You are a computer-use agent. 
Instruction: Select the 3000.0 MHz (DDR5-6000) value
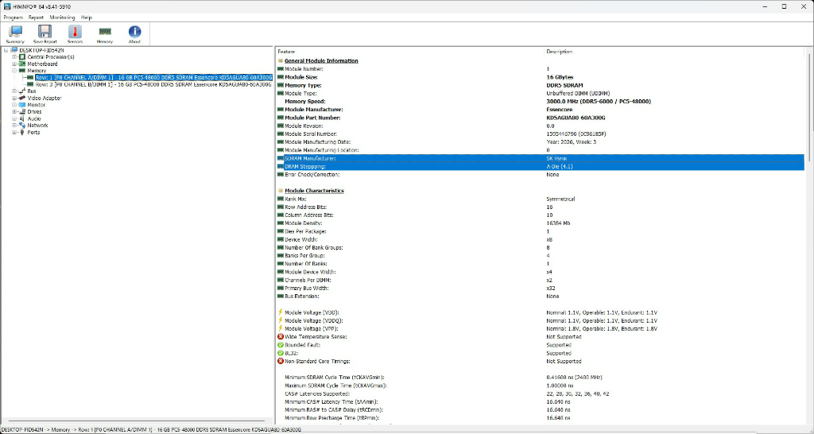click(x=599, y=101)
